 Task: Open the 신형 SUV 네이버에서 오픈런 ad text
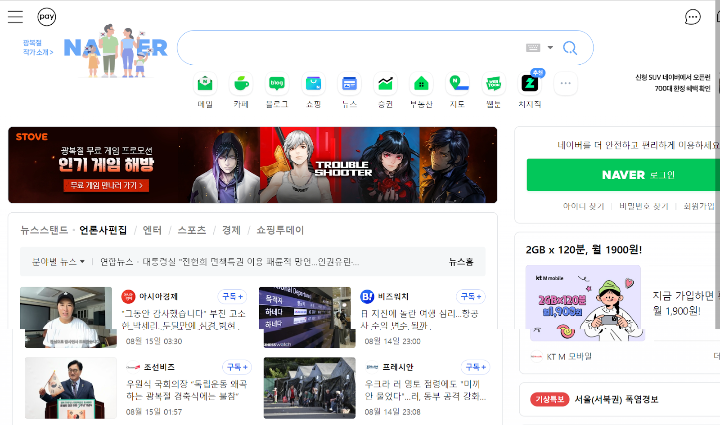coord(673,83)
